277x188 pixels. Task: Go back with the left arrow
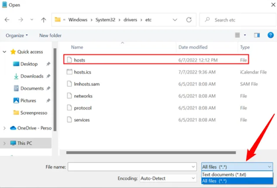tap(7, 19)
